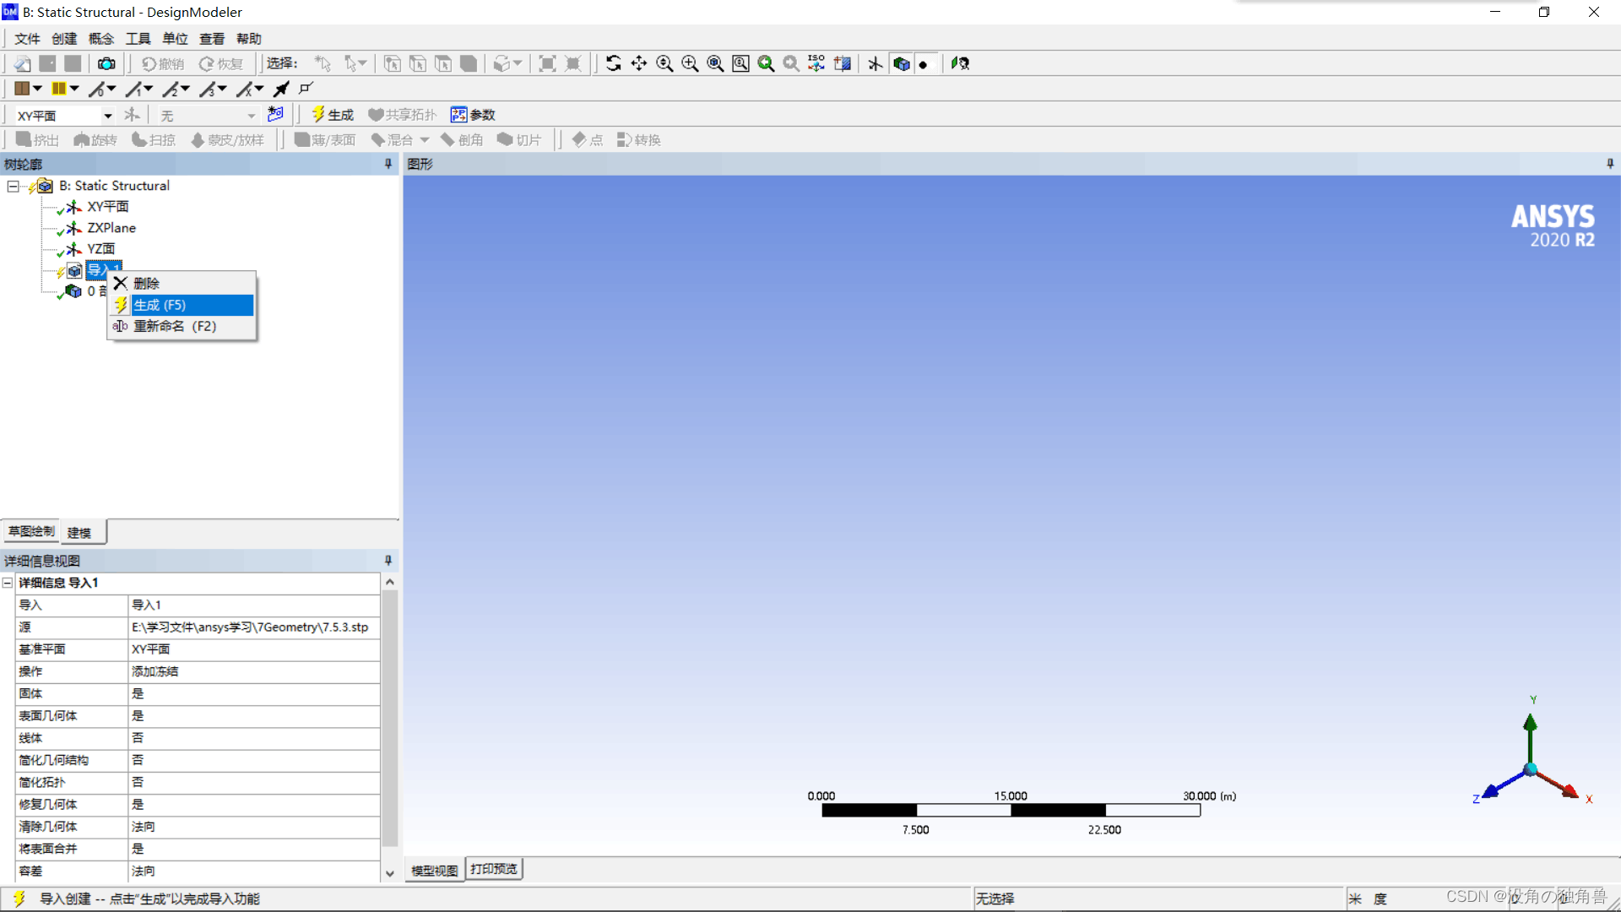Activate the Rotate view tool
Screen dimensions: 1621x912
point(614,63)
